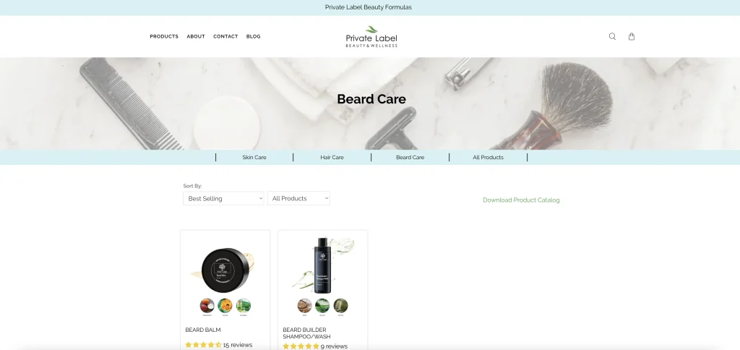
Task: Open the search magnifier icon
Action: [612, 36]
